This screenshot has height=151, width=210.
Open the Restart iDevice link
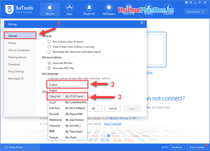119,119
